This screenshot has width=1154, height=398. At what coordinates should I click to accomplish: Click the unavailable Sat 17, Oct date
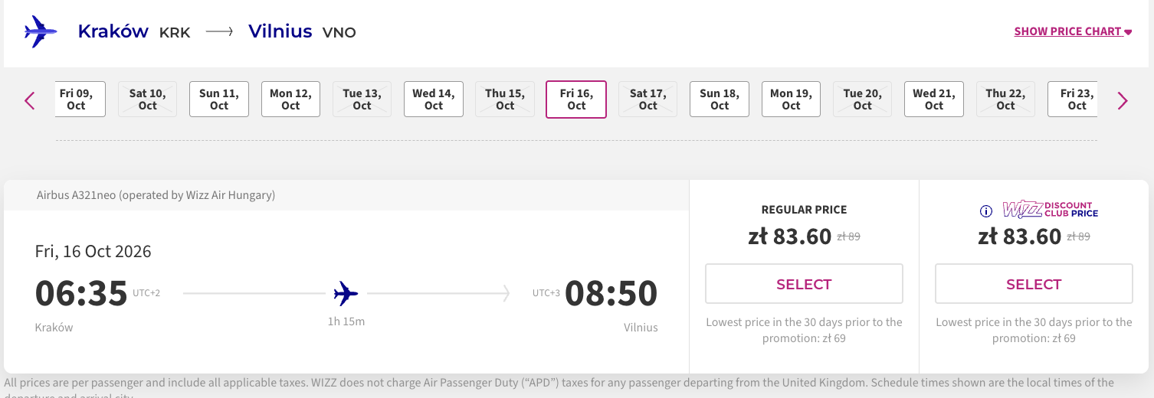point(648,99)
